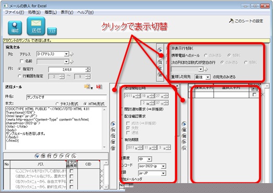The height and width of the screenshot is (193, 273).
Task: Open the 重要度 dropdown showing 中
Action: tap(149, 159)
